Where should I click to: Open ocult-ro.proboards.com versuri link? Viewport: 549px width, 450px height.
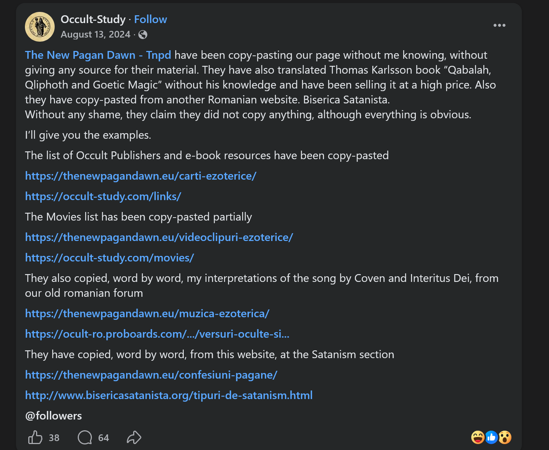click(x=157, y=334)
